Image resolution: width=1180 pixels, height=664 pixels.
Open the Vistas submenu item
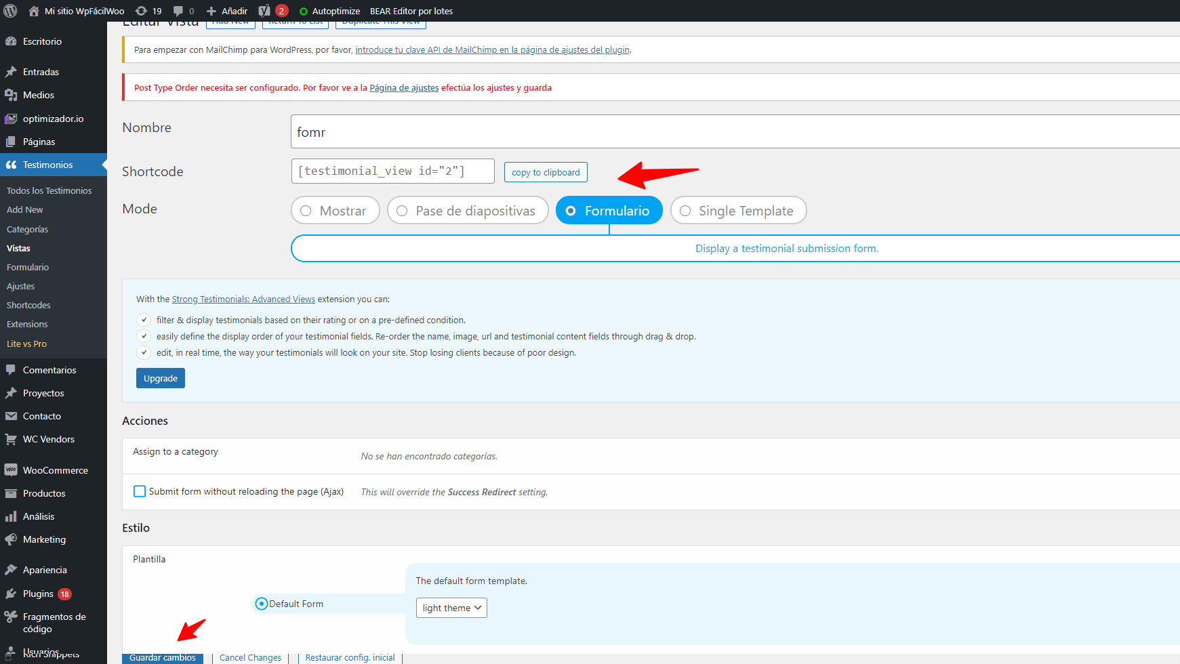coord(19,248)
